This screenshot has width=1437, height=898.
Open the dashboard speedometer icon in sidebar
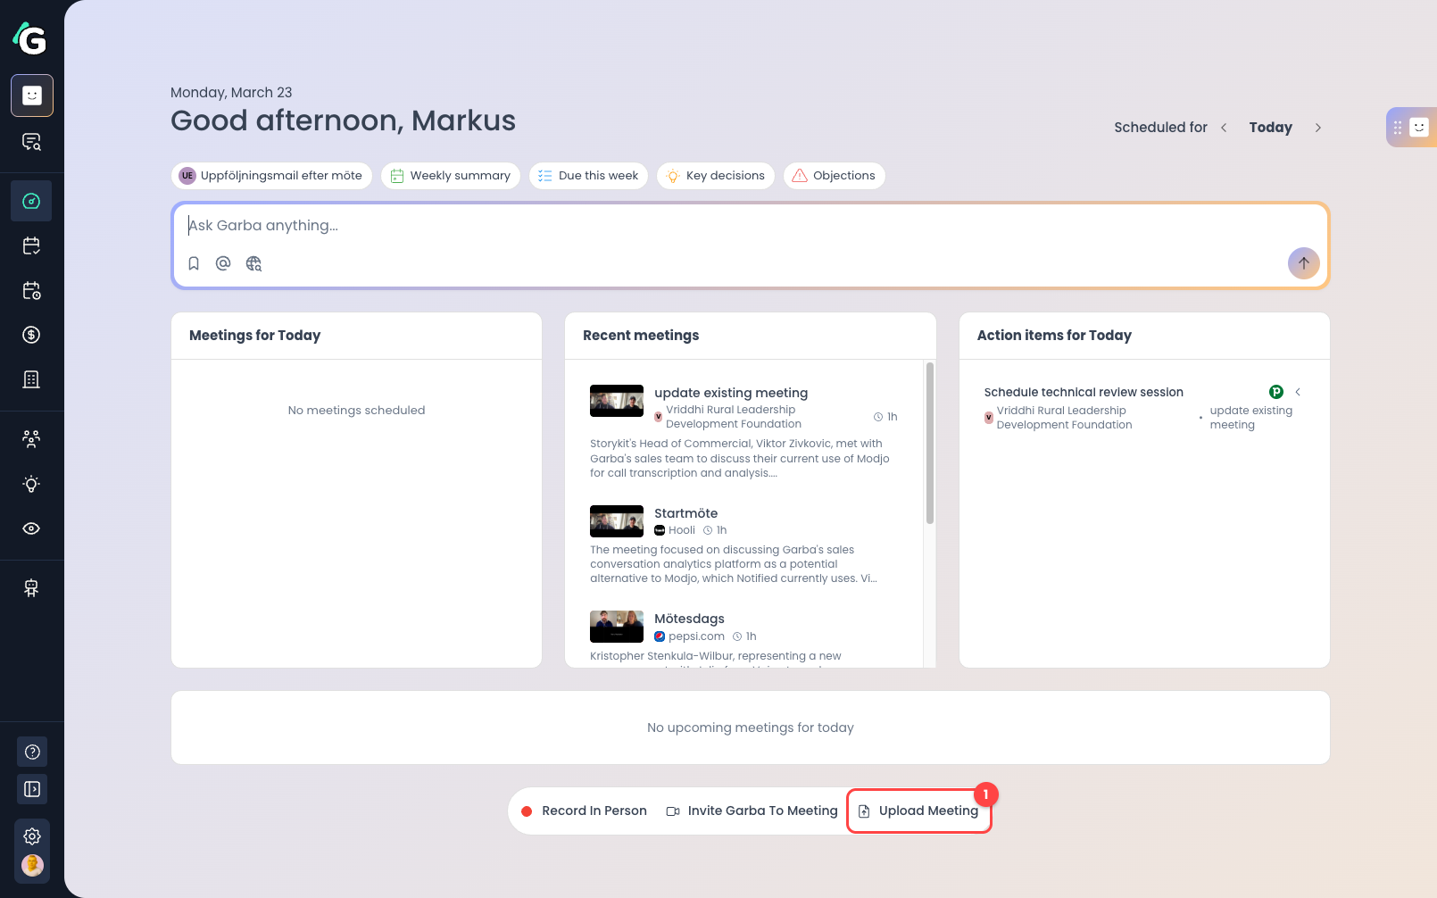[31, 201]
